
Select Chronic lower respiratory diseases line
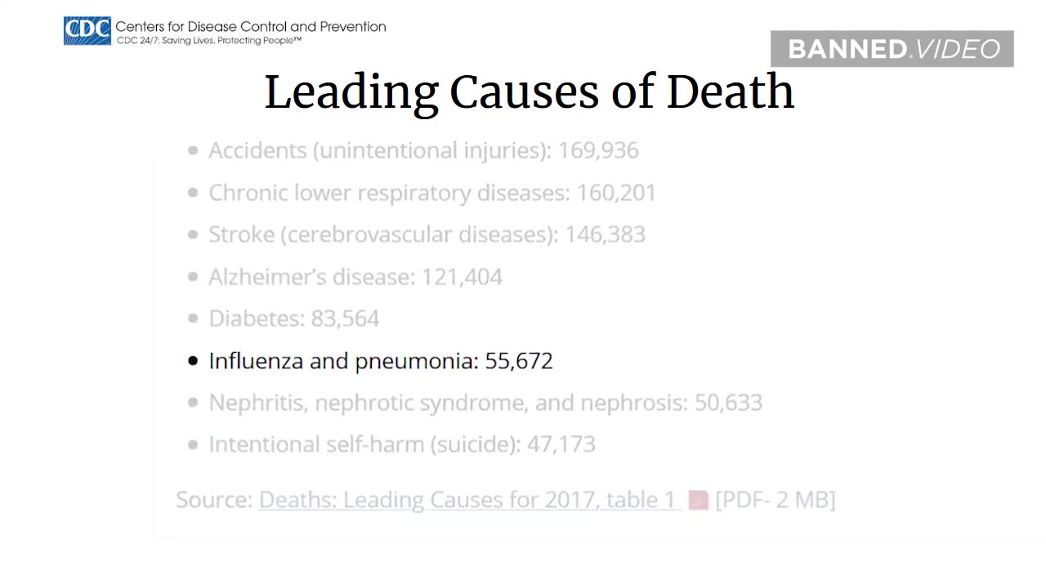pyautogui.click(x=432, y=193)
